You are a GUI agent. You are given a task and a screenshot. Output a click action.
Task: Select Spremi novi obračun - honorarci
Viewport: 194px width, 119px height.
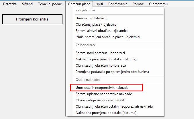point(100,53)
